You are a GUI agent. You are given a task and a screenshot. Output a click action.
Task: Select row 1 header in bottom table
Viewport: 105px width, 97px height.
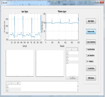[x=7, y=86]
